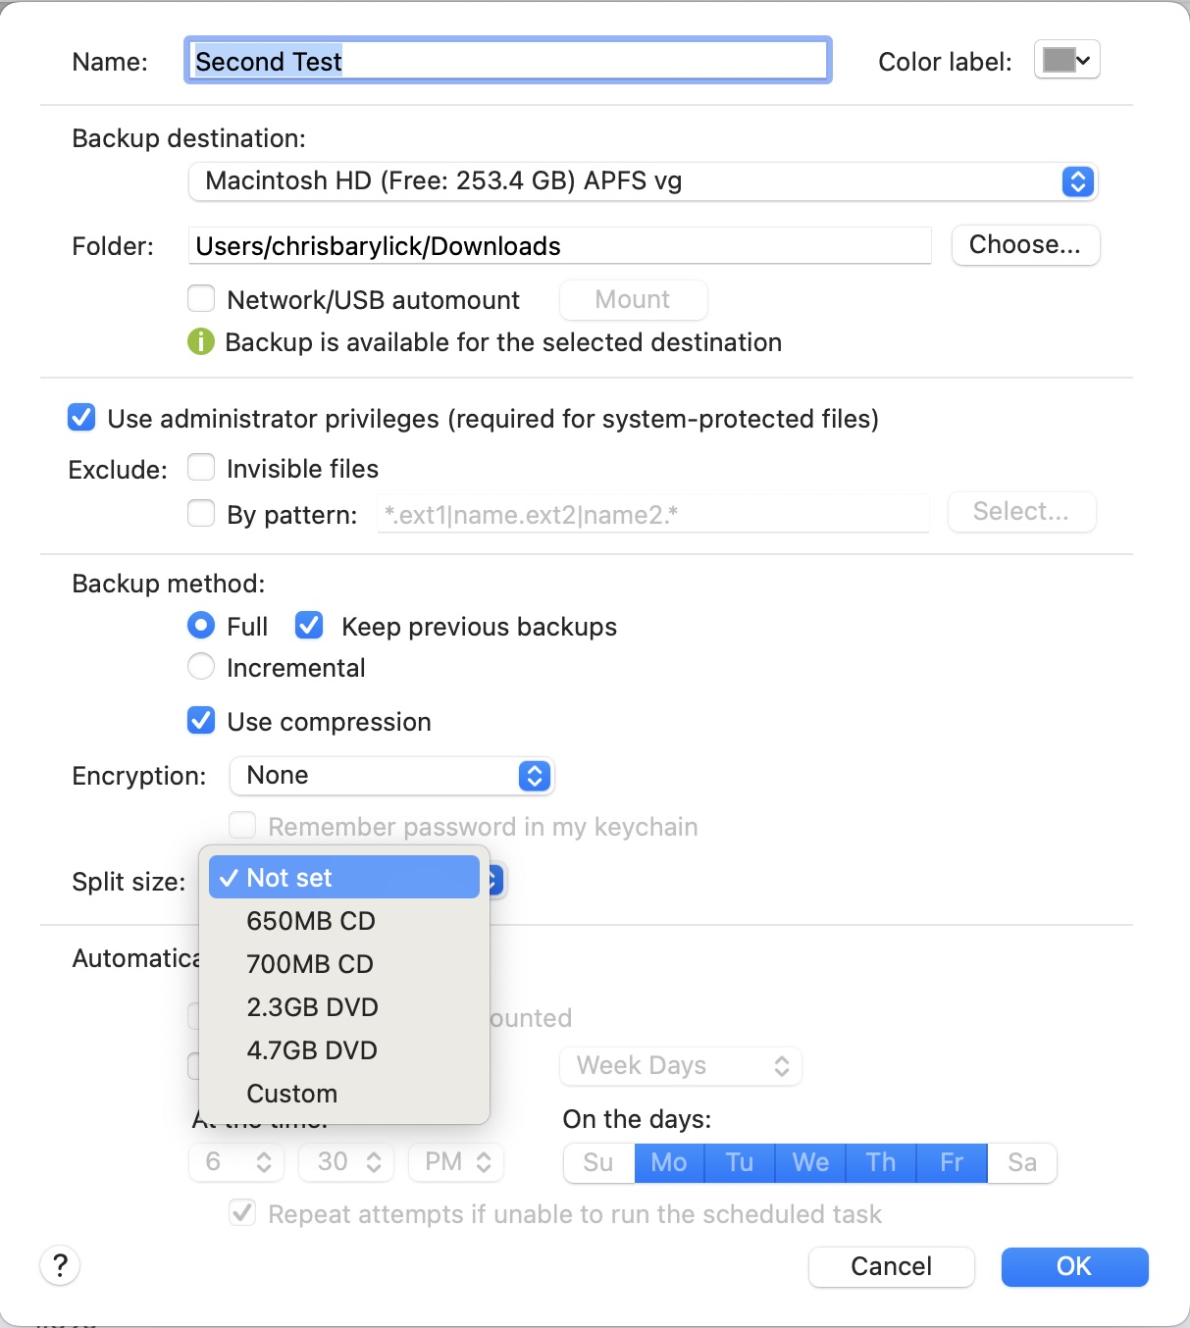Click the Cancel button
Screen dimensions: 1190x1328
click(890, 1266)
